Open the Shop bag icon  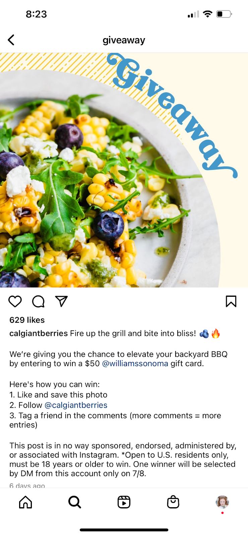(x=173, y=502)
